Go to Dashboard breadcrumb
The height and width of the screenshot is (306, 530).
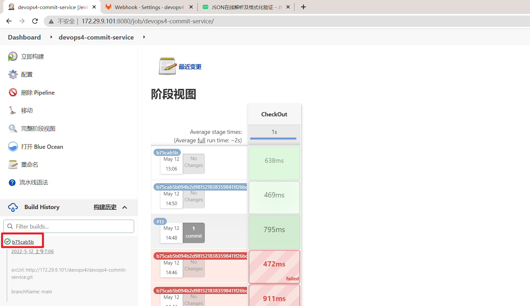pos(24,37)
